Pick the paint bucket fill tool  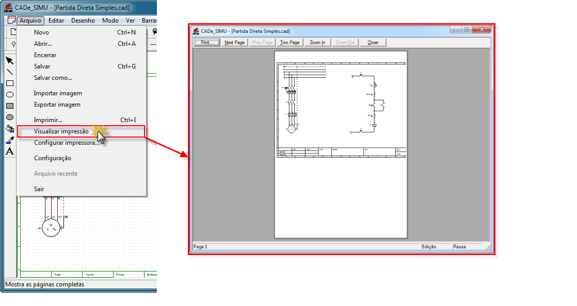9,129
